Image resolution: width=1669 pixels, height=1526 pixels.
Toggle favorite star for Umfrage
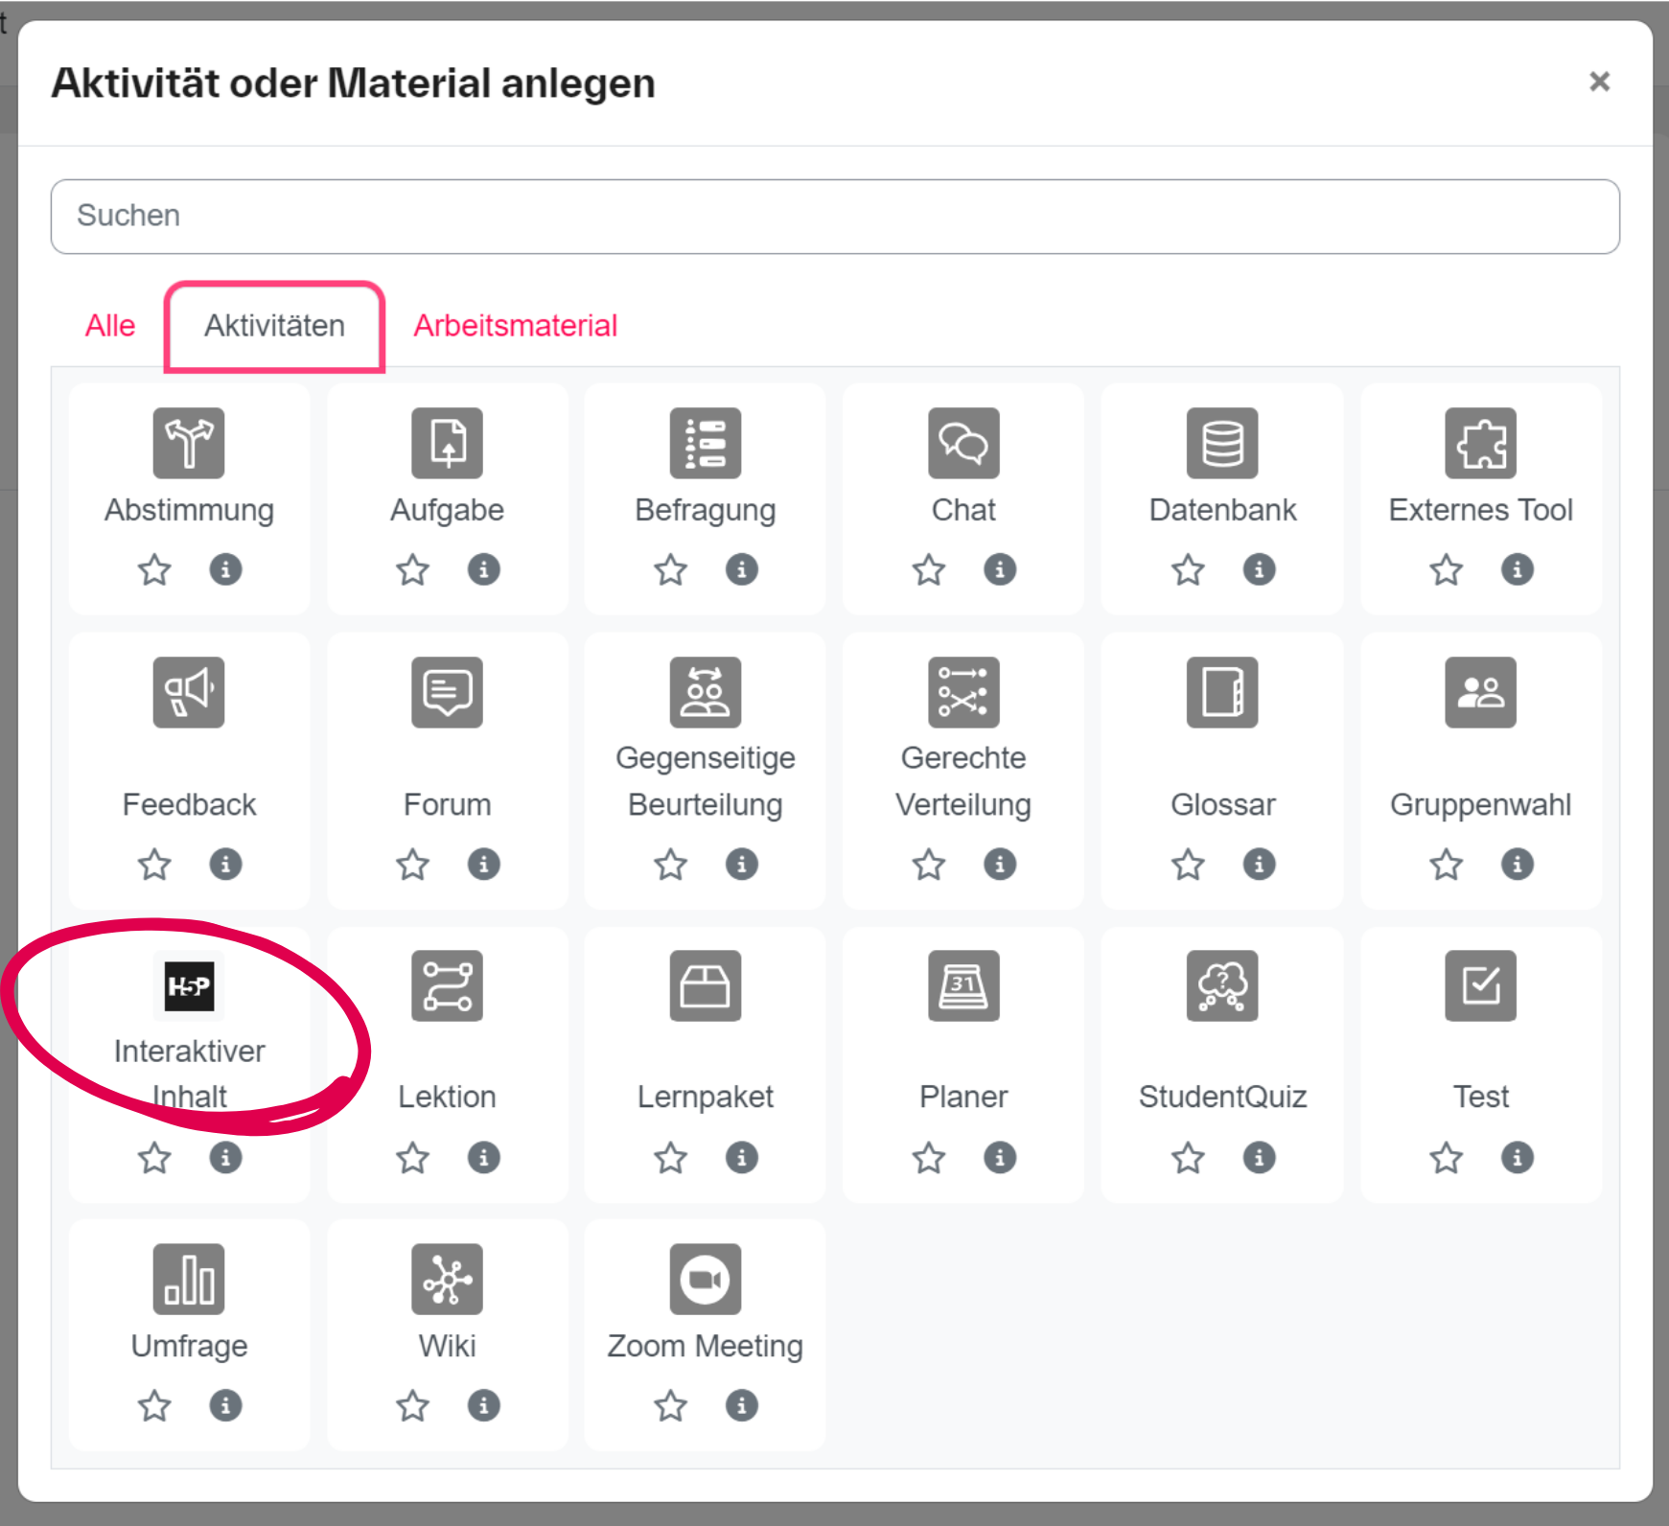(x=154, y=1406)
